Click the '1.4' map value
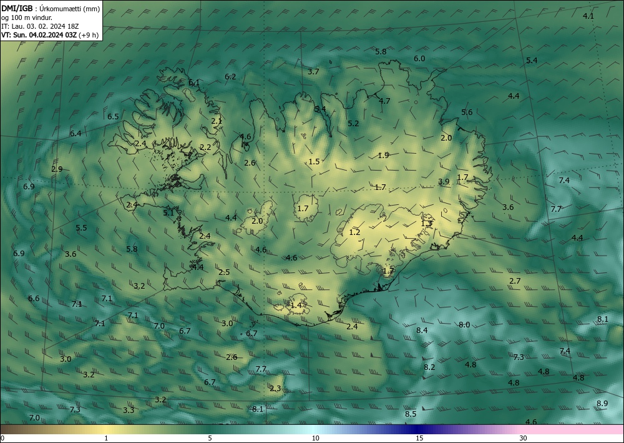 tap(296, 306)
